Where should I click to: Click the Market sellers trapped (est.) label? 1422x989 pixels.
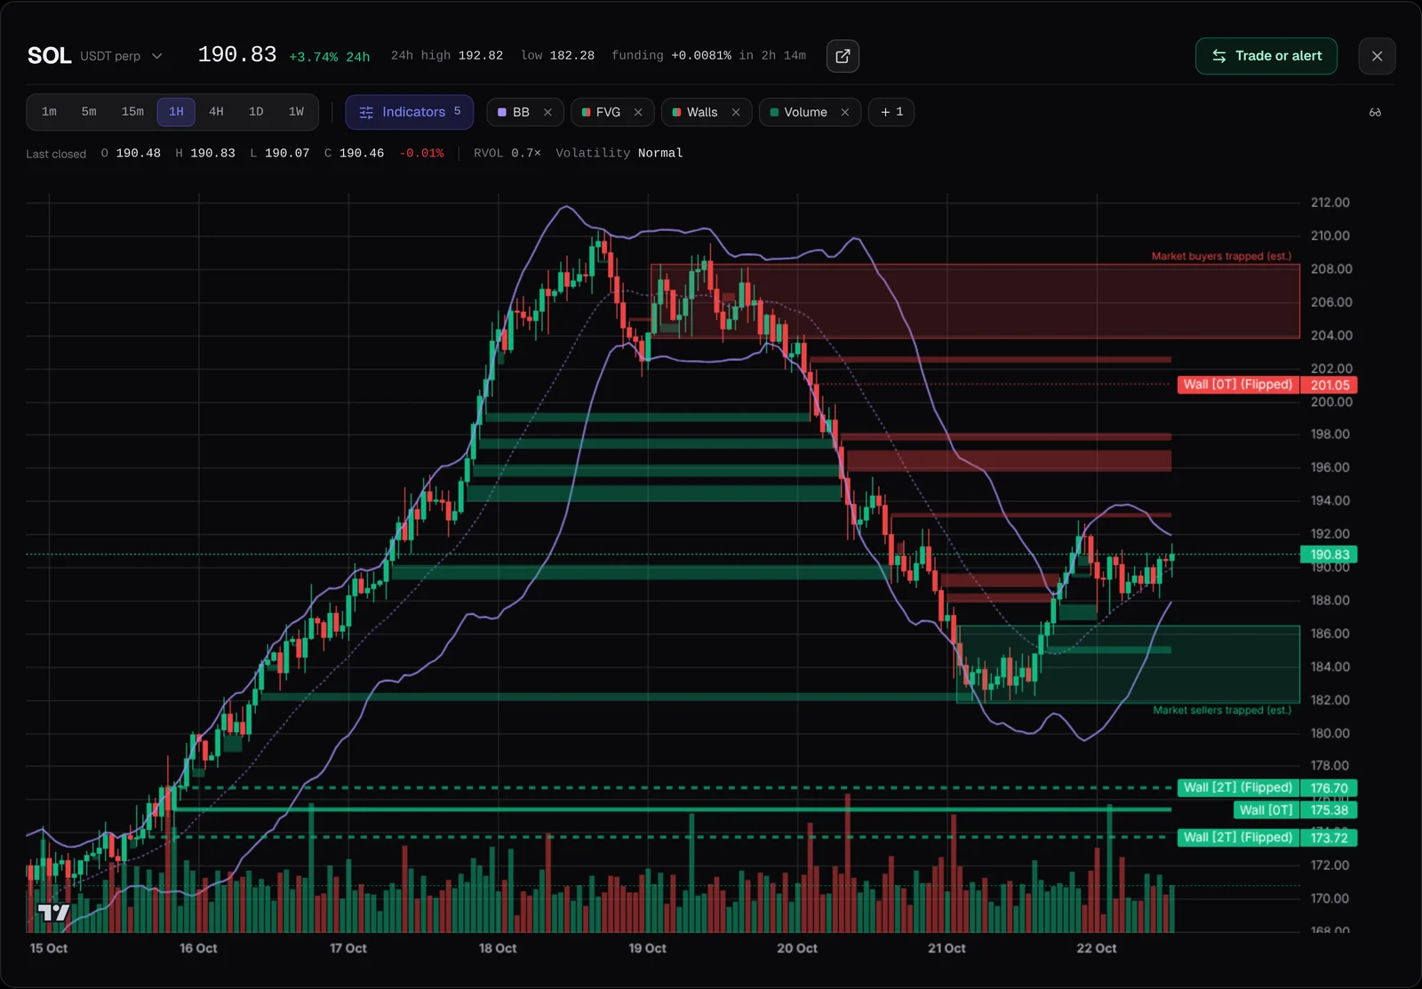[x=1222, y=710]
